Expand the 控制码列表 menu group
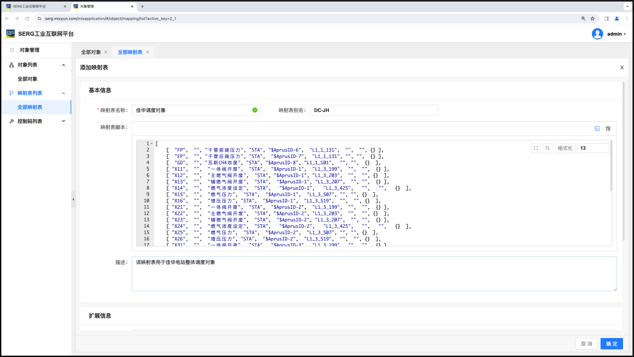This screenshot has height=357, width=634. [63, 121]
